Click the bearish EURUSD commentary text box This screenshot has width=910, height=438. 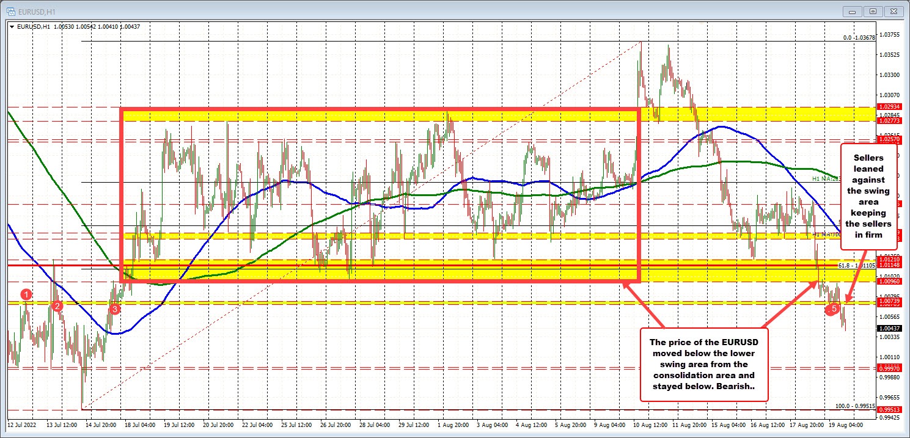coord(704,365)
